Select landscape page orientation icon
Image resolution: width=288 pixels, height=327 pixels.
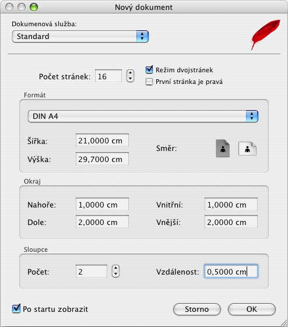[x=247, y=149]
